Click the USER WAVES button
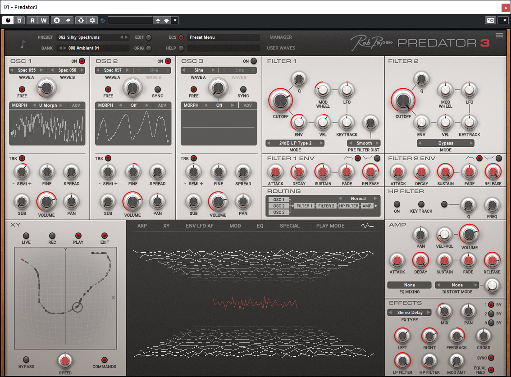This screenshot has height=377, width=511. point(281,48)
